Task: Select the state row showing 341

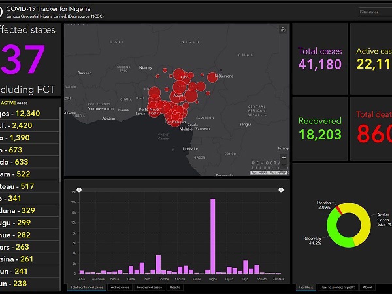Action: coord(29,198)
